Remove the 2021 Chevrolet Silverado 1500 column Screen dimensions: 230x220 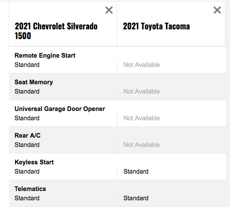click(109, 10)
